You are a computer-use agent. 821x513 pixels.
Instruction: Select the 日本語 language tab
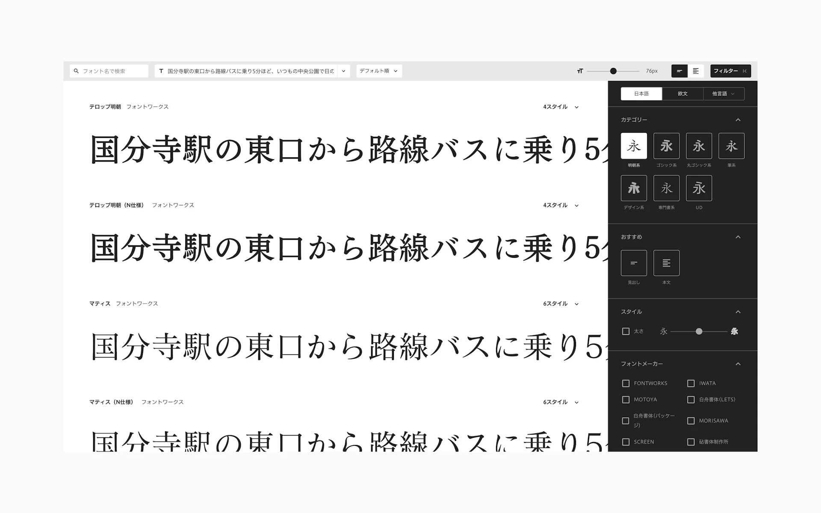click(x=641, y=94)
